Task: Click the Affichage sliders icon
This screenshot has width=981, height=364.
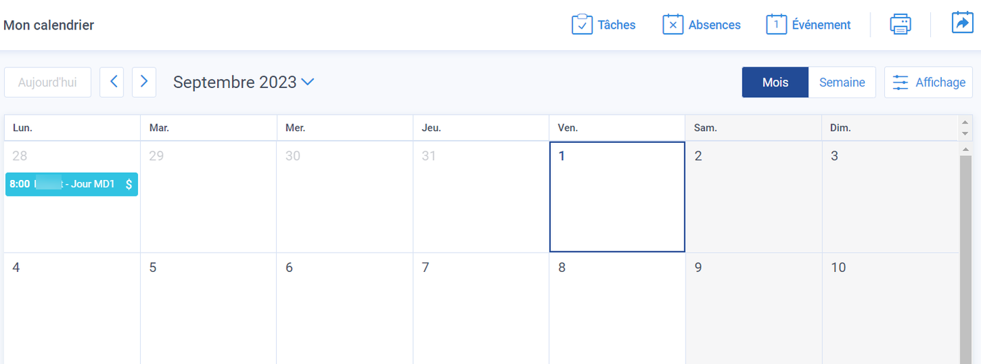Action: pyautogui.click(x=900, y=82)
